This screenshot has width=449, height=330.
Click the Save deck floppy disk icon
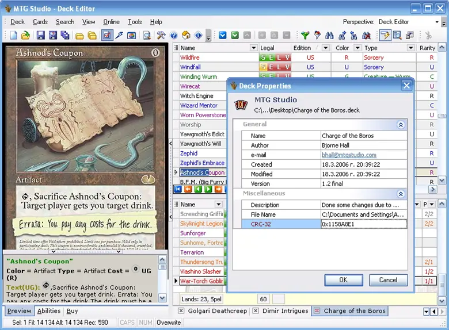coord(41,36)
